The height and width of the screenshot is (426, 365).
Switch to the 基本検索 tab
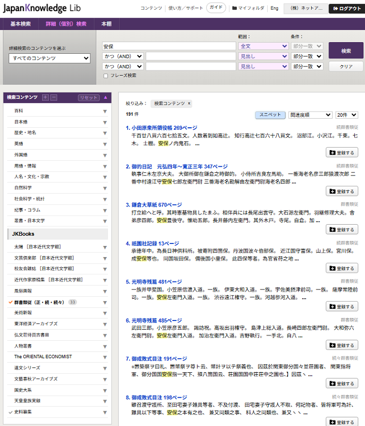tap(20, 24)
